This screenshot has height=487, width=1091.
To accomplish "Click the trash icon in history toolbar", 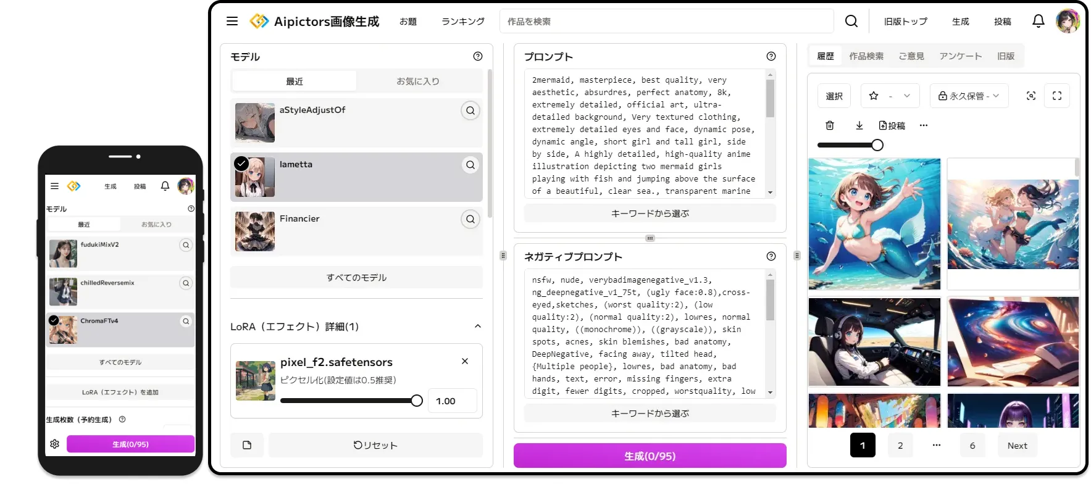I will [x=830, y=125].
